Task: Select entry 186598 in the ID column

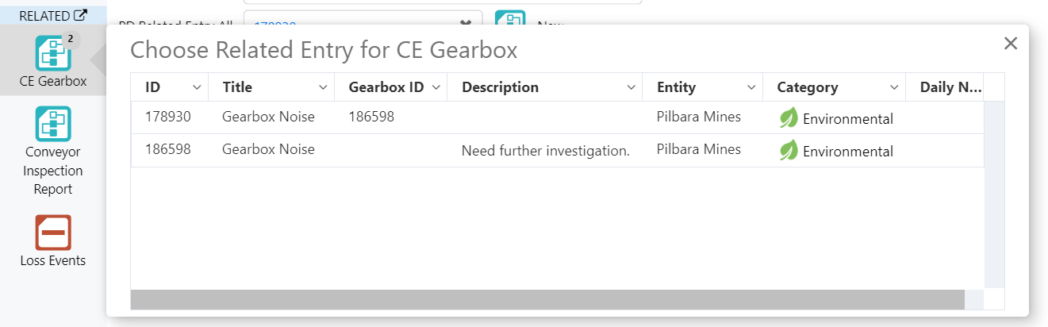Action: tap(168, 149)
